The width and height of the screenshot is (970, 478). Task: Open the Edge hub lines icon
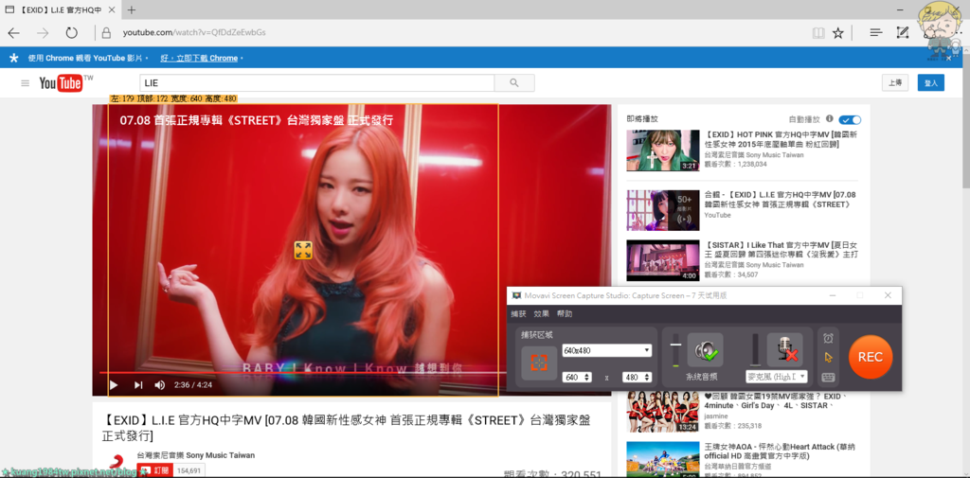[875, 33]
